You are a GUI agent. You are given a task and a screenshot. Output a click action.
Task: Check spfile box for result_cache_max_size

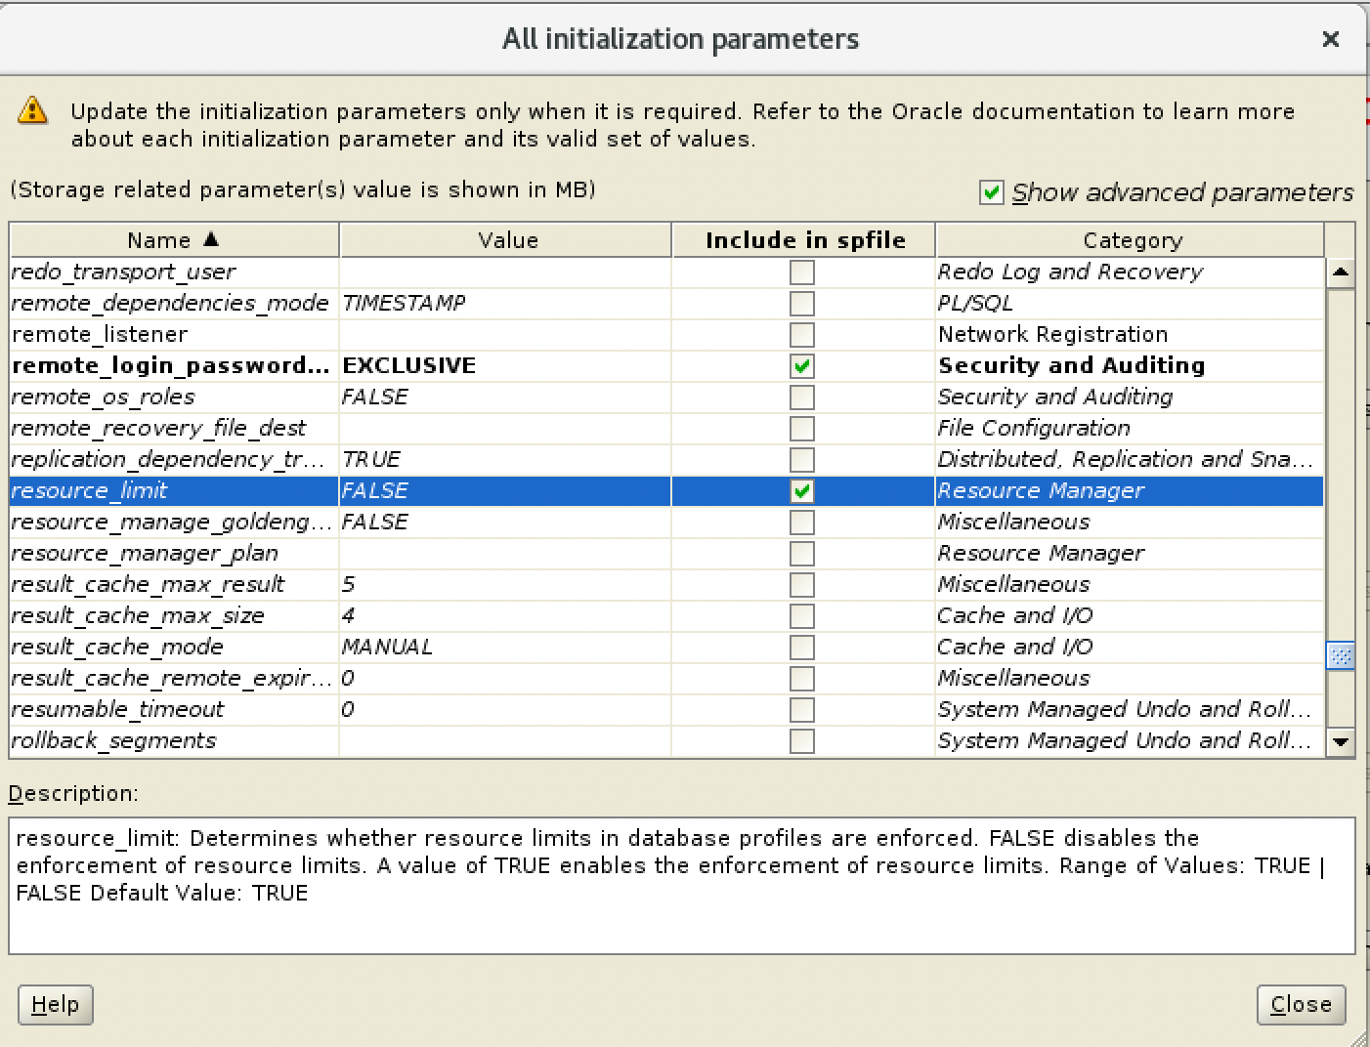[x=802, y=616]
